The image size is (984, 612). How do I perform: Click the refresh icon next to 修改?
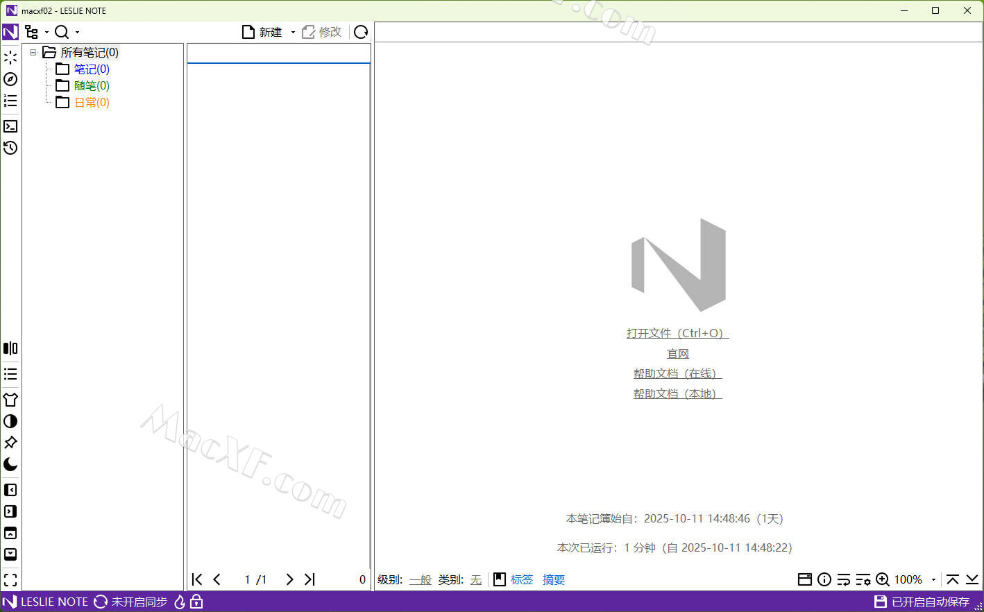[361, 32]
